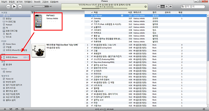Open 편집(E) menu
The width and height of the screenshot is (209, 111).
12,2
